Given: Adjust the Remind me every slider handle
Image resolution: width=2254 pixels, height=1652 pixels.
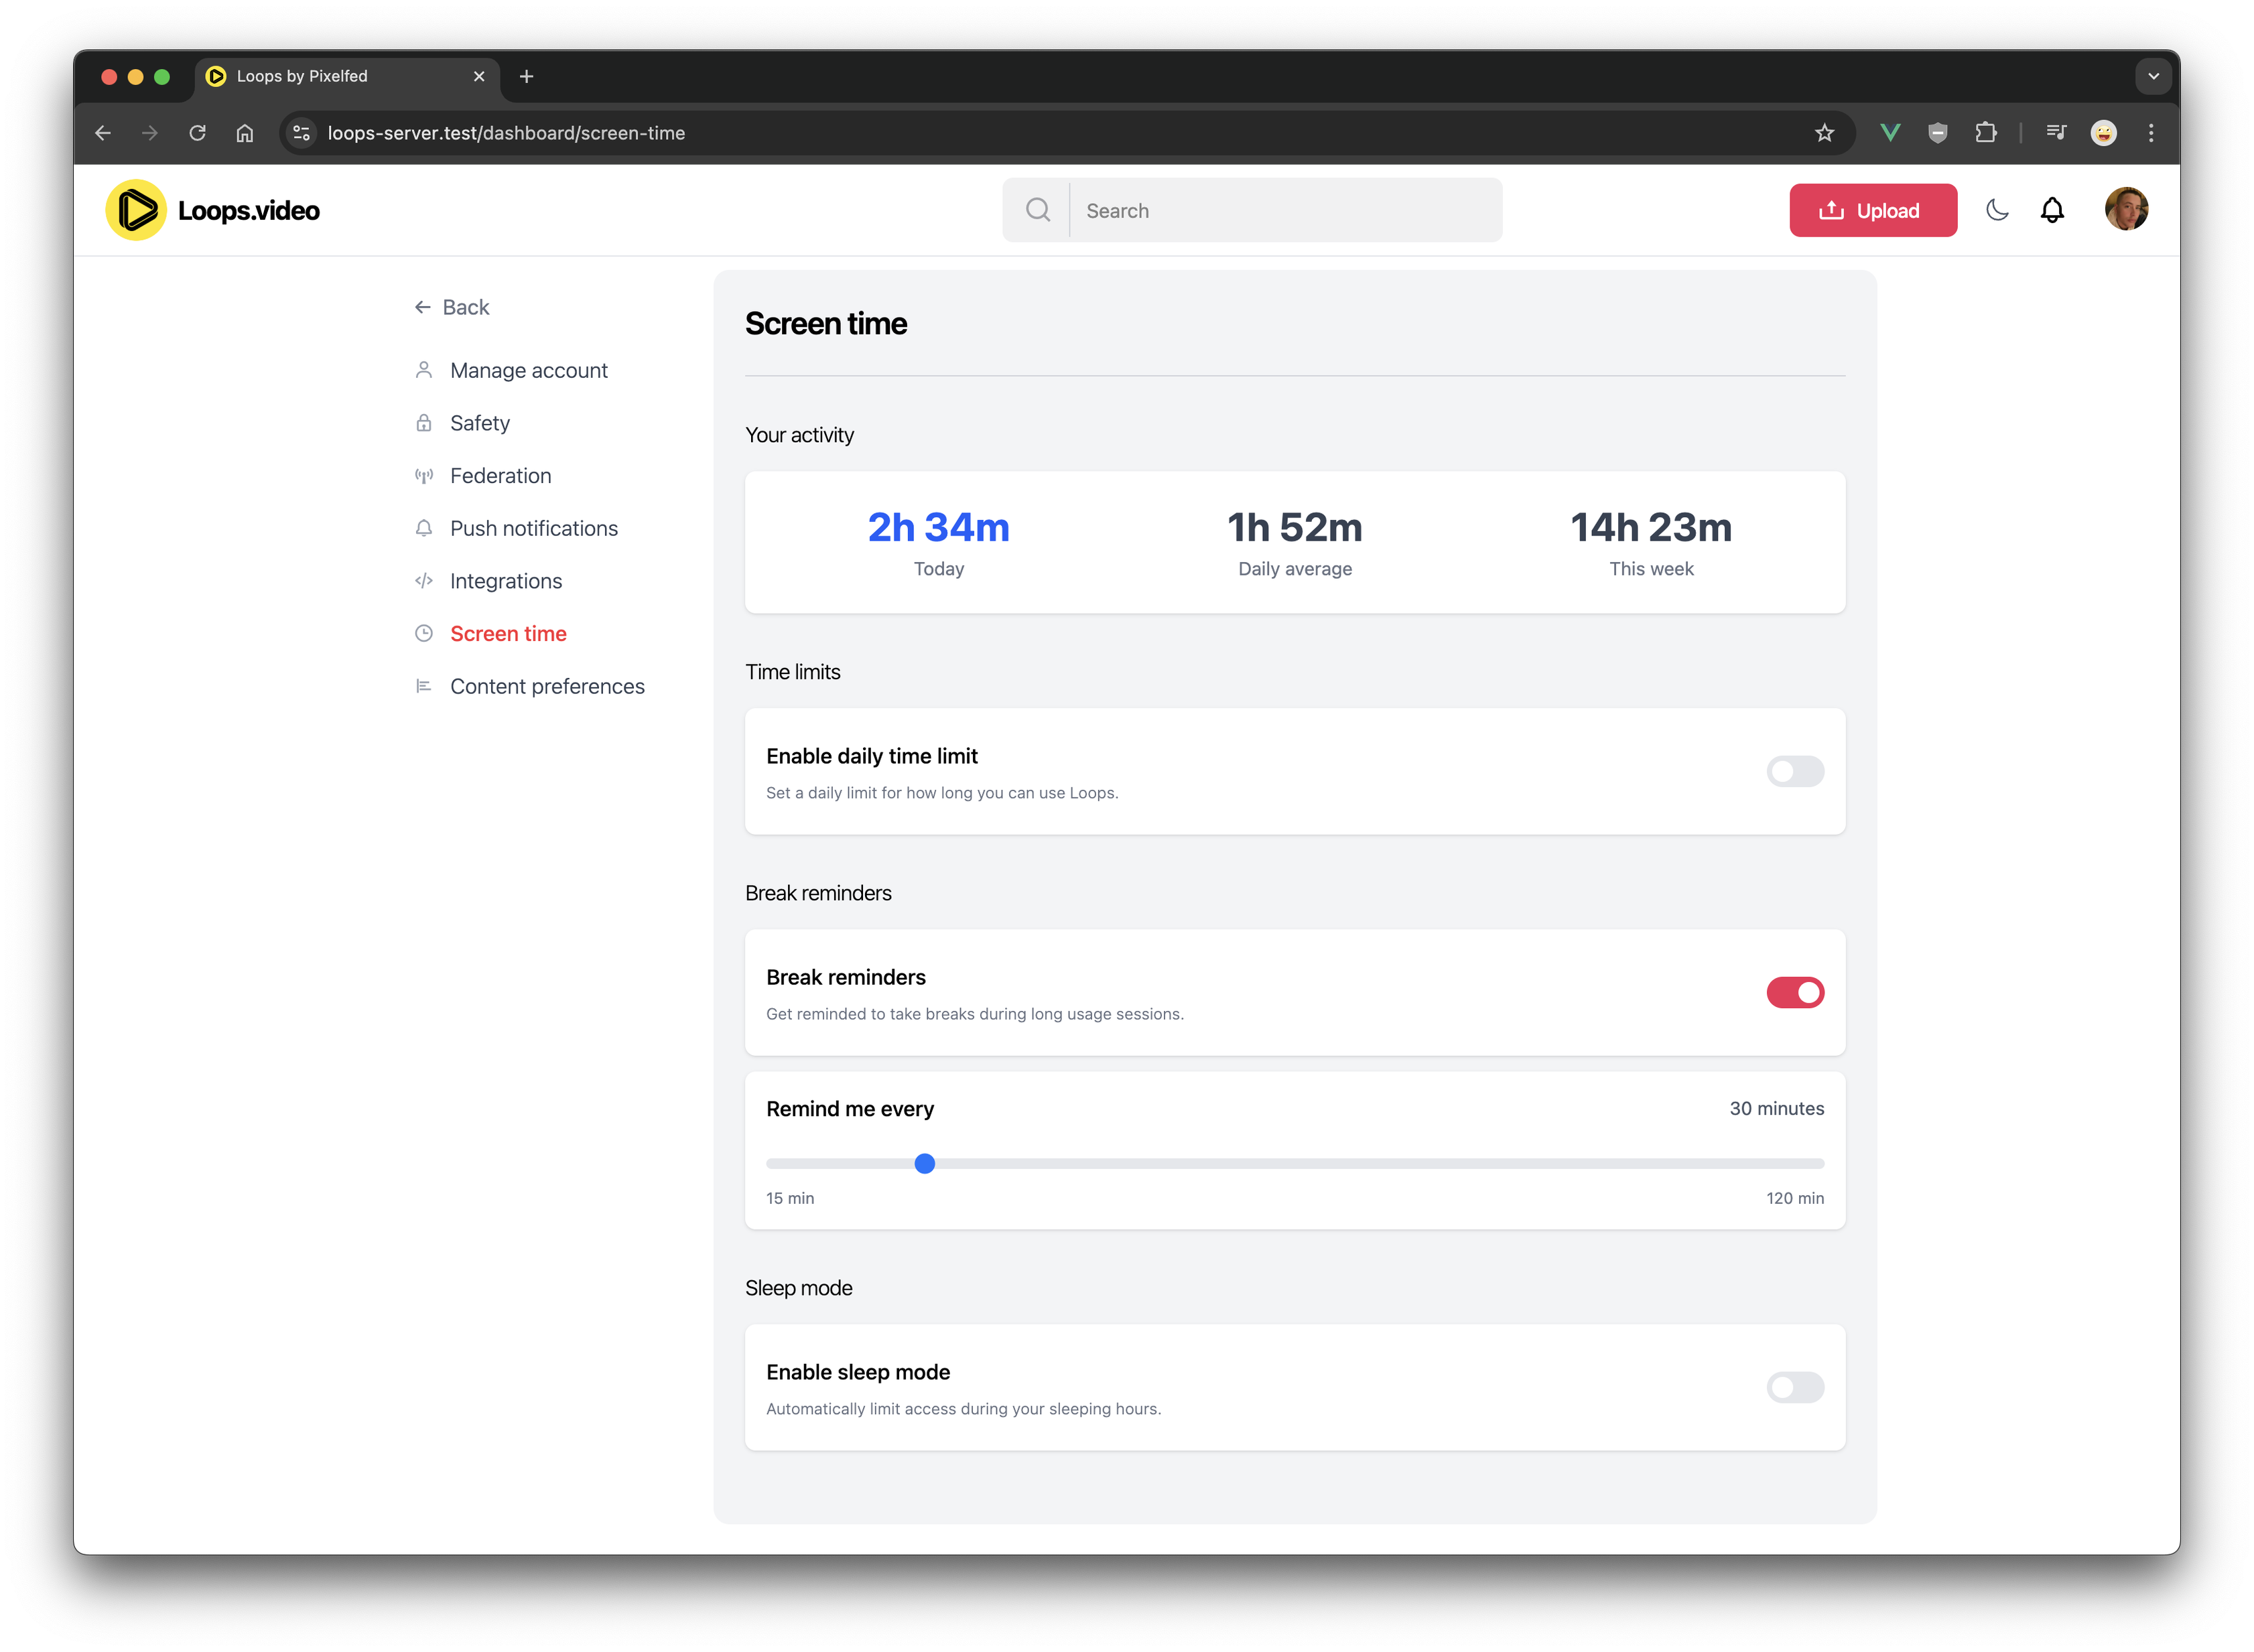Looking at the screenshot, I should click(925, 1164).
